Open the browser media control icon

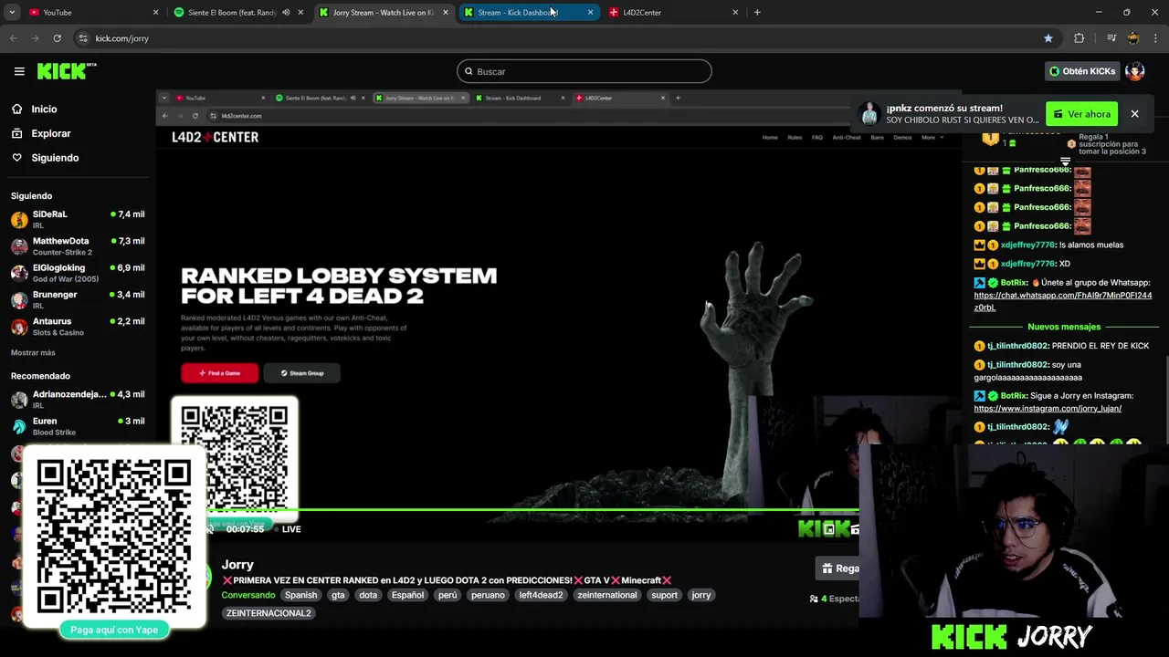[x=1111, y=38]
